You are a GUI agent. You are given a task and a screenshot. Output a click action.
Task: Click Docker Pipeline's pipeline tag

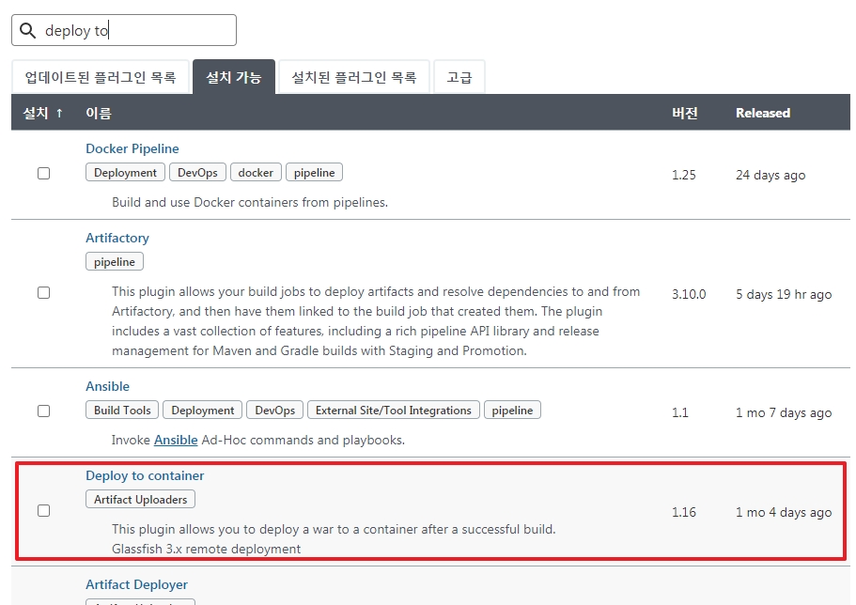tap(315, 173)
